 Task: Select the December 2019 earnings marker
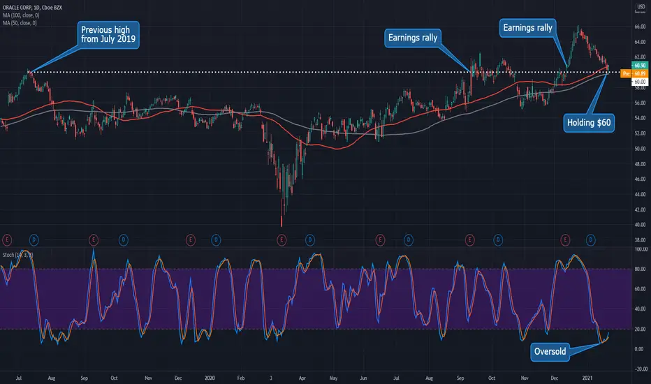click(x=190, y=239)
